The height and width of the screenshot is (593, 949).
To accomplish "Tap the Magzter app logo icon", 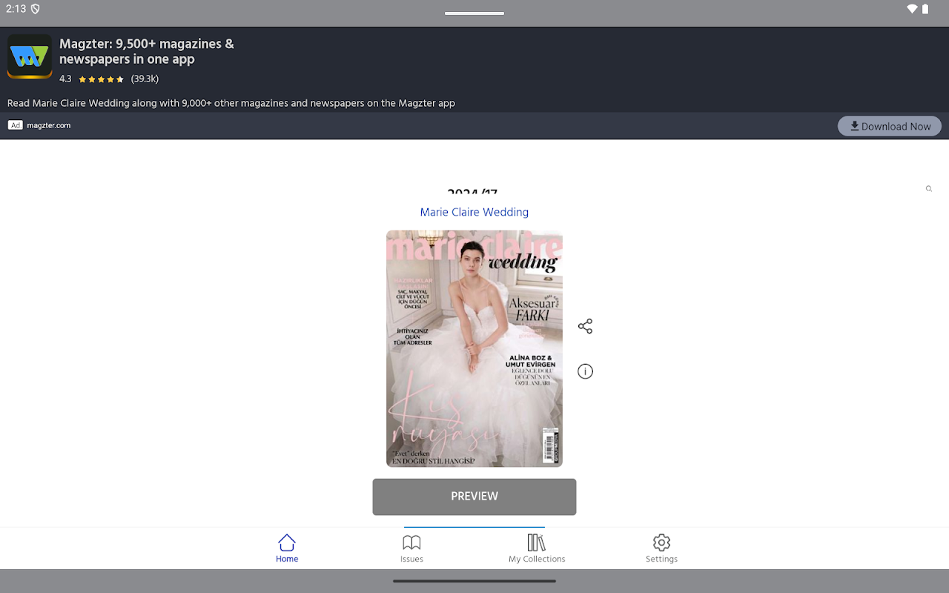I will [x=30, y=56].
